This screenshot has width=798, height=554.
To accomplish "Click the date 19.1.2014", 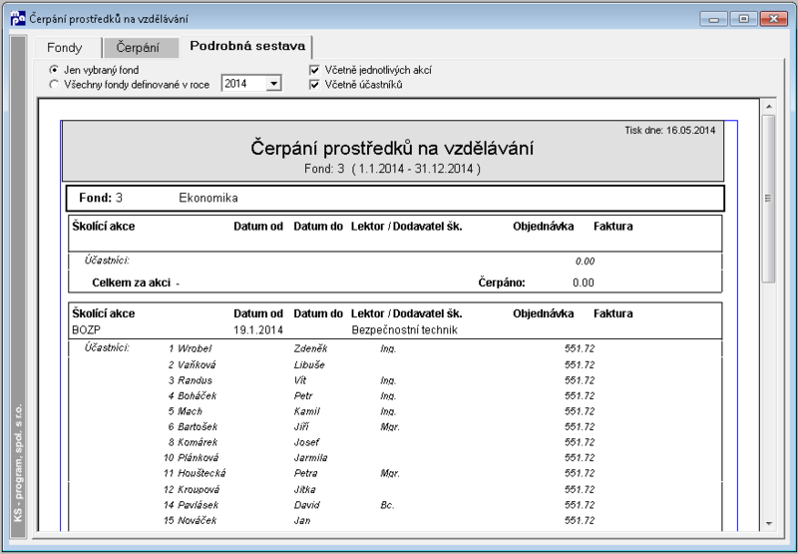I will tap(258, 330).
